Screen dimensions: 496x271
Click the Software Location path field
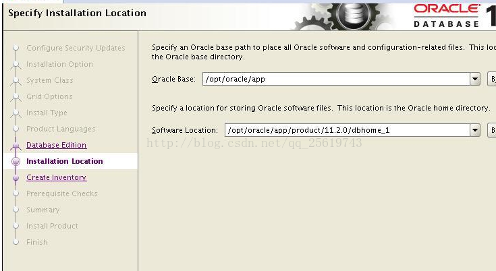[x=348, y=130]
